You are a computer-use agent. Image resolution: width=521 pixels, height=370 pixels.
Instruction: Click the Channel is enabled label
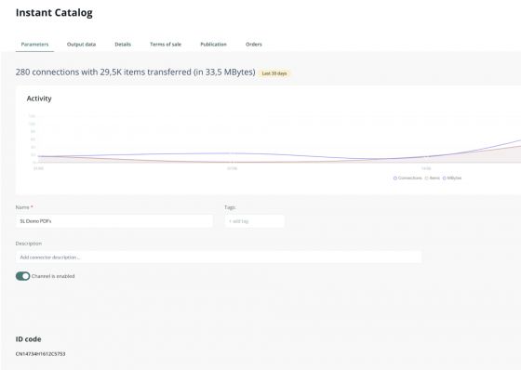(53, 276)
